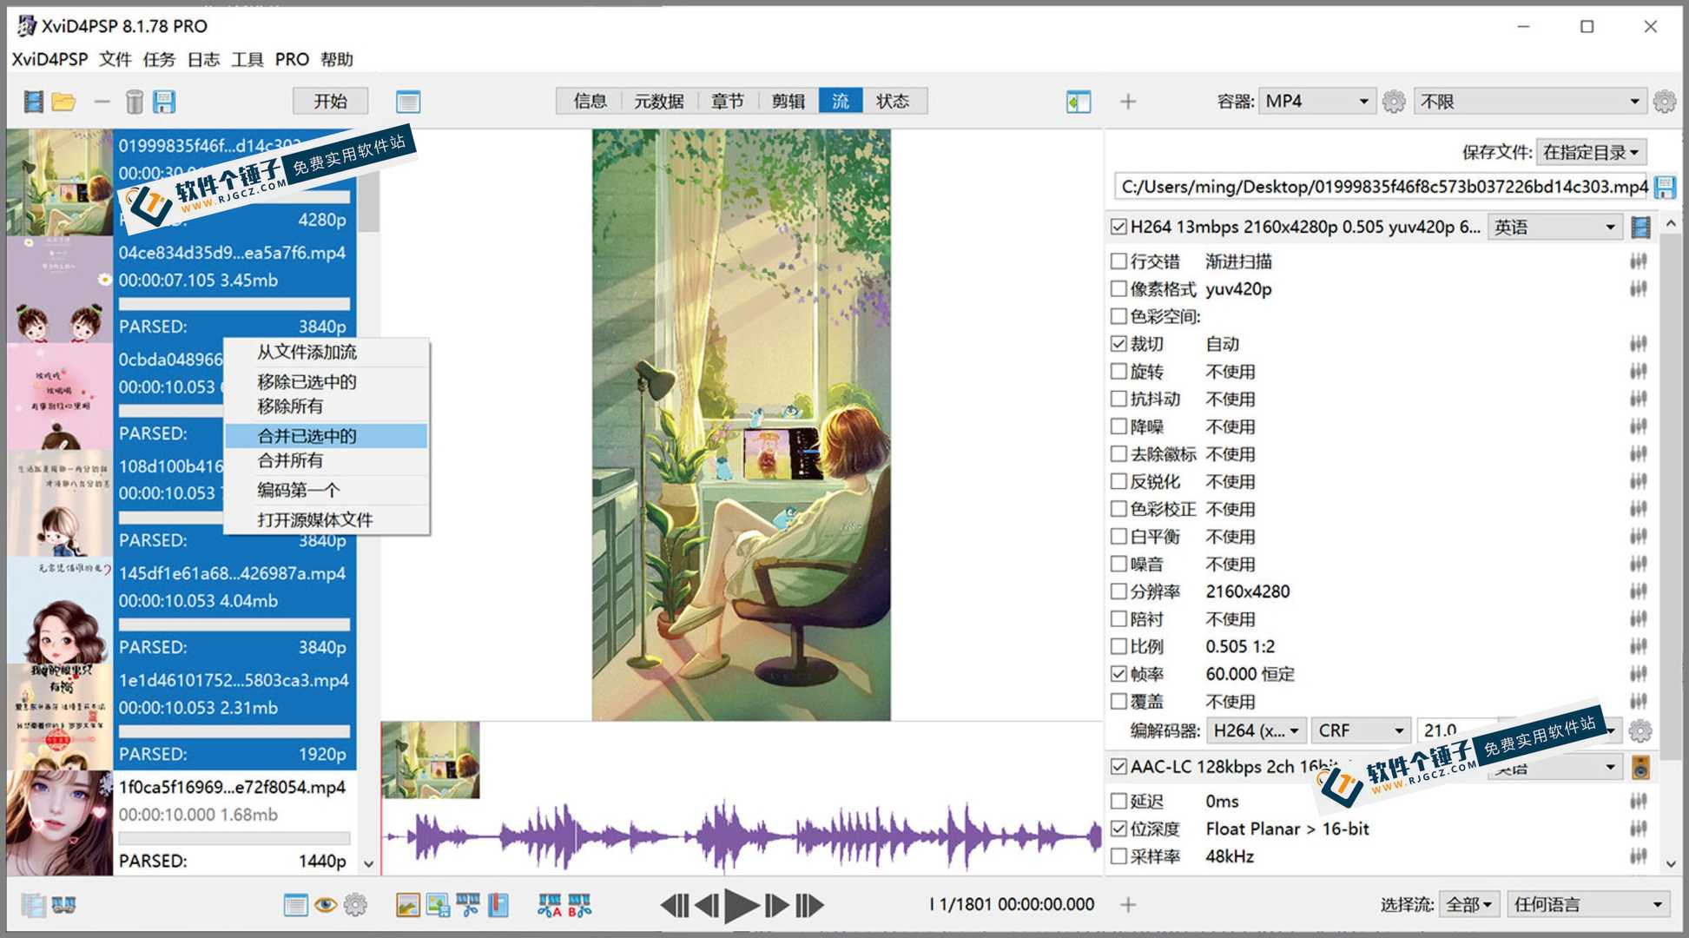Open the trim/cut tool icon in the bottom toolbar
The width and height of the screenshot is (1689, 938).
click(x=469, y=904)
